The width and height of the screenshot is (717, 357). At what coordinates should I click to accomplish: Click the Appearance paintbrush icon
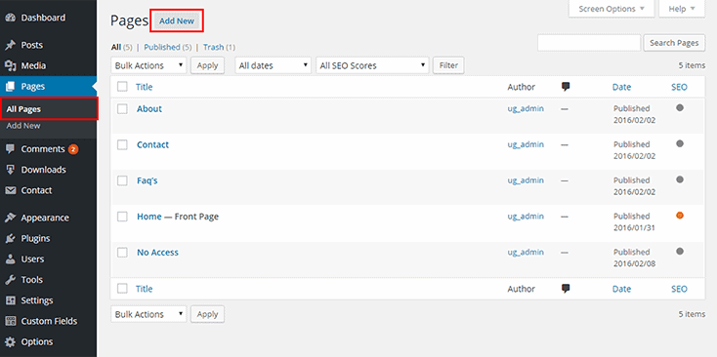click(x=11, y=218)
